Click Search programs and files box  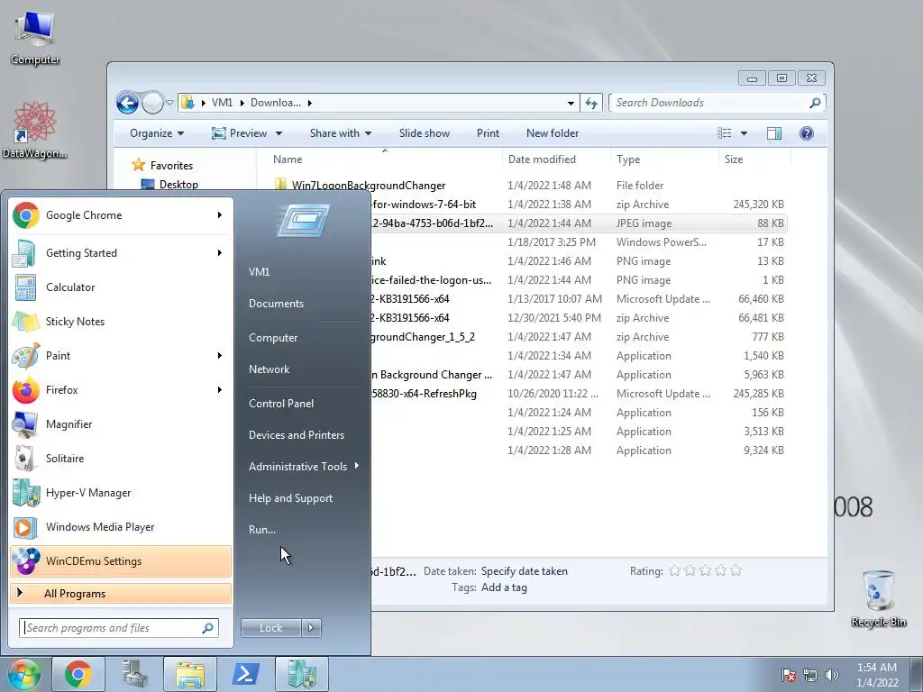(x=119, y=628)
